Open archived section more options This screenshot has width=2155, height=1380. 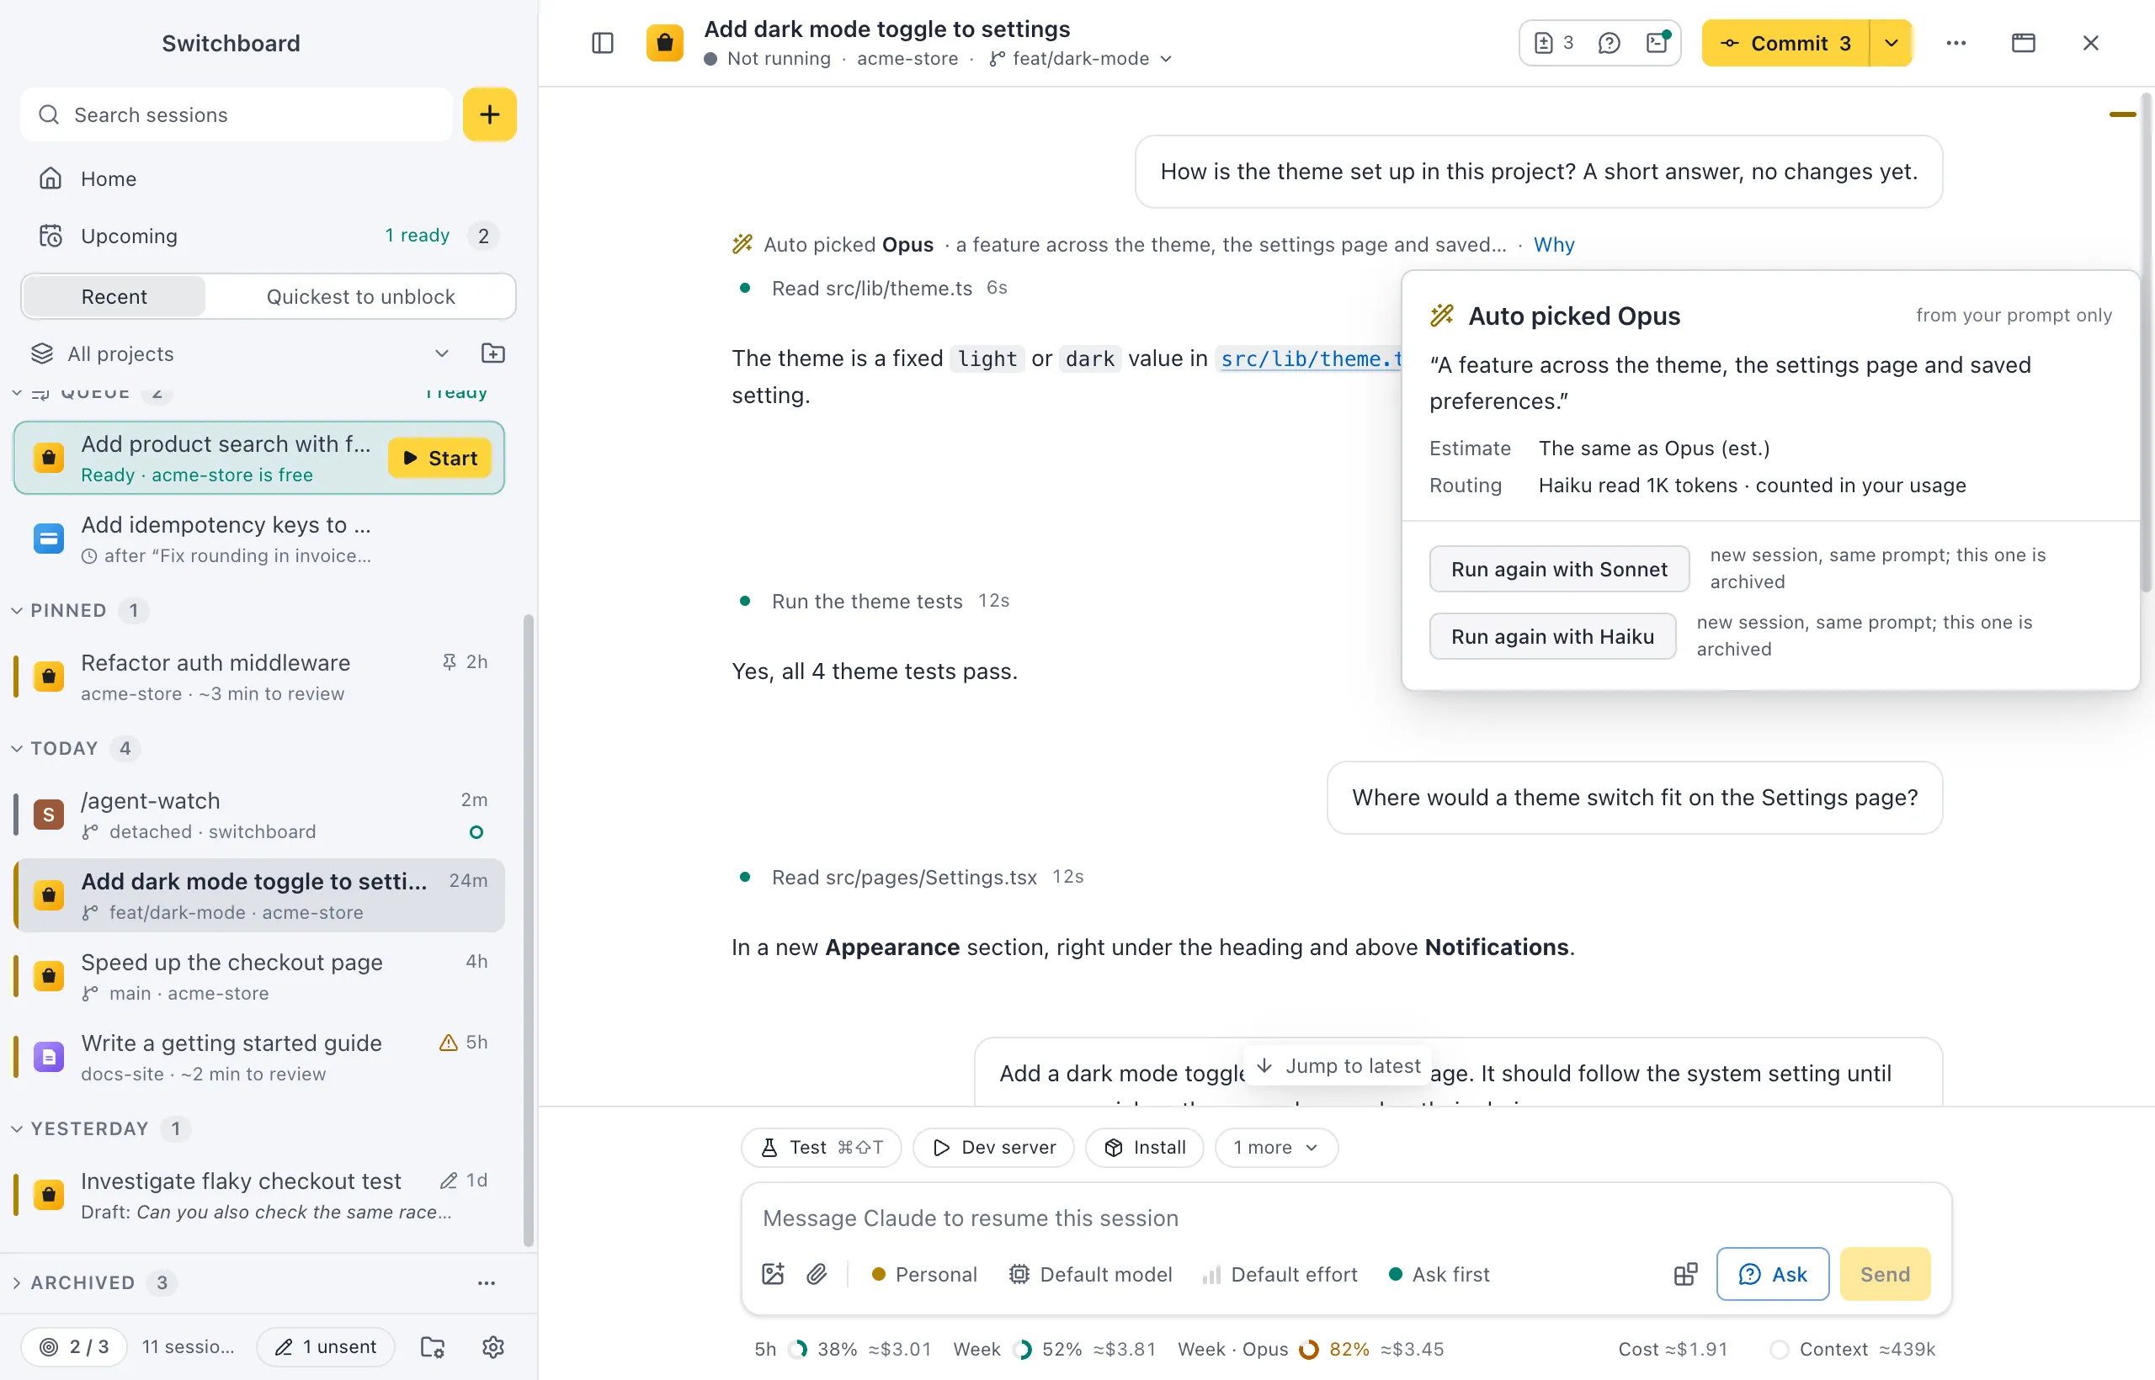click(x=486, y=1282)
